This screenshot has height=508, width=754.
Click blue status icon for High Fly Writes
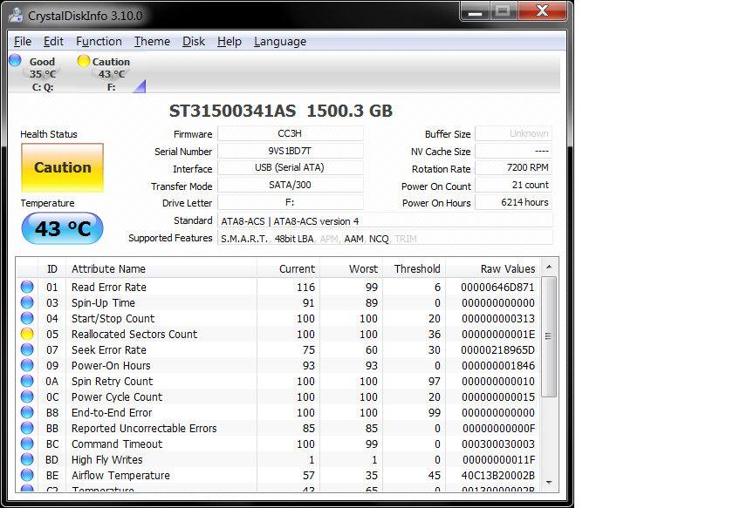click(27, 460)
